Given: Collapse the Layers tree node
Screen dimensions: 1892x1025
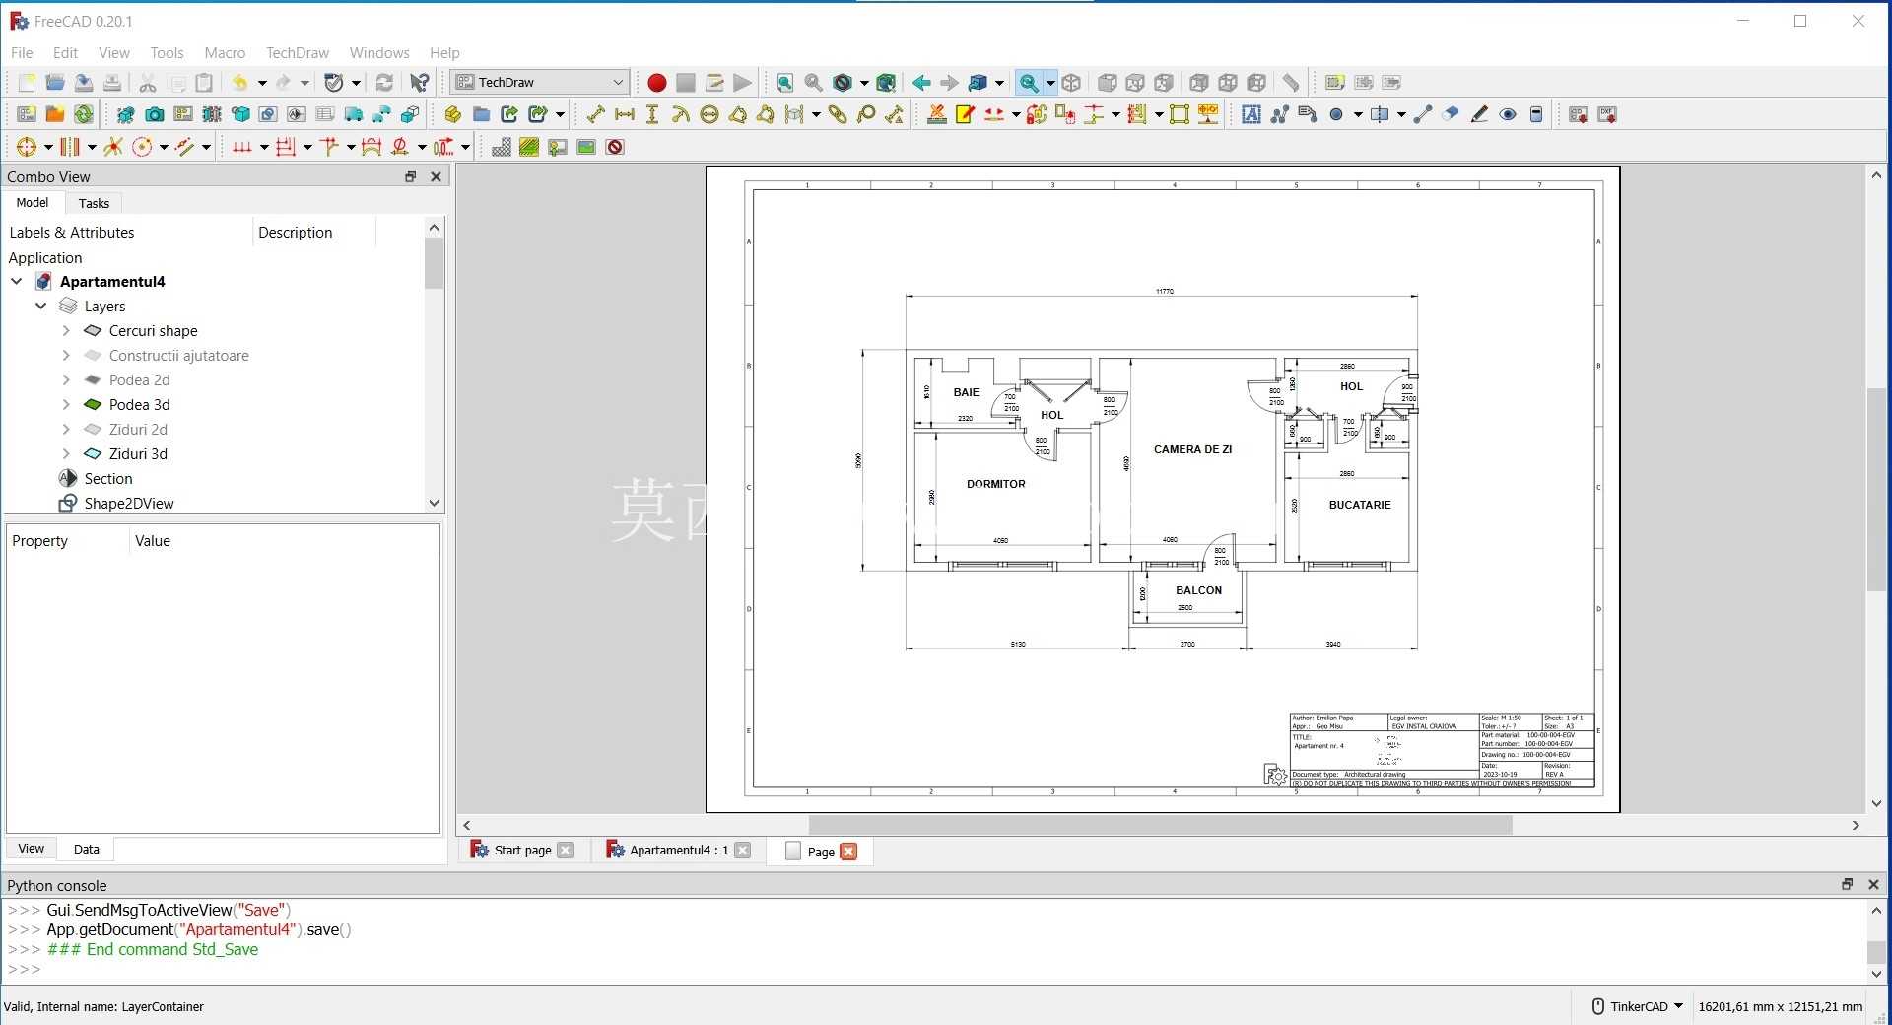Looking at the screenshot, I should click(41, 306).
